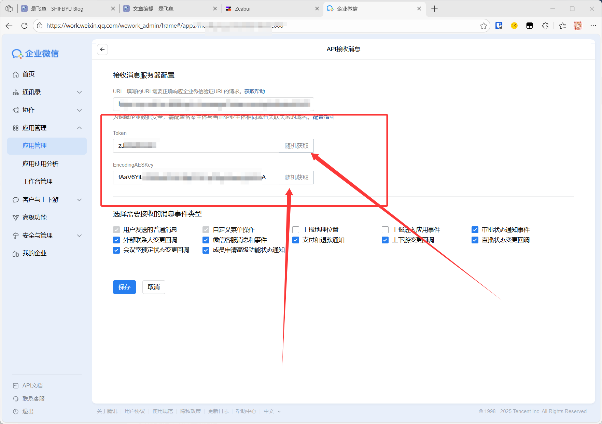Click 随机获取 next to the Token field
Image resolution: width=602 pixels, height=424 pixels.
pyautogui.click(x=296, y=146)
